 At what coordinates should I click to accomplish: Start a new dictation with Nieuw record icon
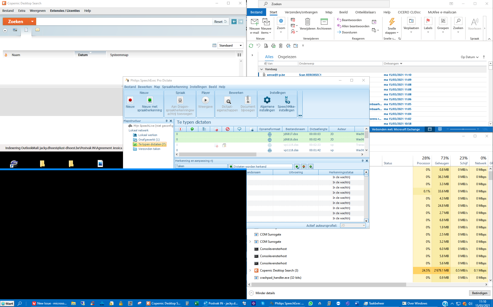coord(130,100)
